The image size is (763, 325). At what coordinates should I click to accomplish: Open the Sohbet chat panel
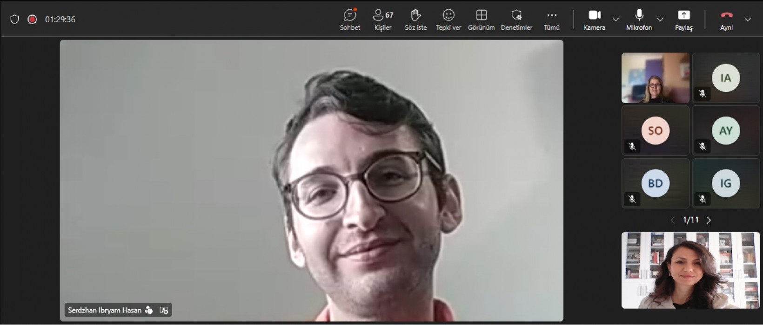point(350,19)
